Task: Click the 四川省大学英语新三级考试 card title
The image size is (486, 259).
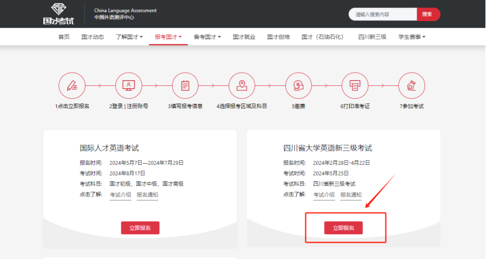Action: pyautogui.click(x=328, y=148)
